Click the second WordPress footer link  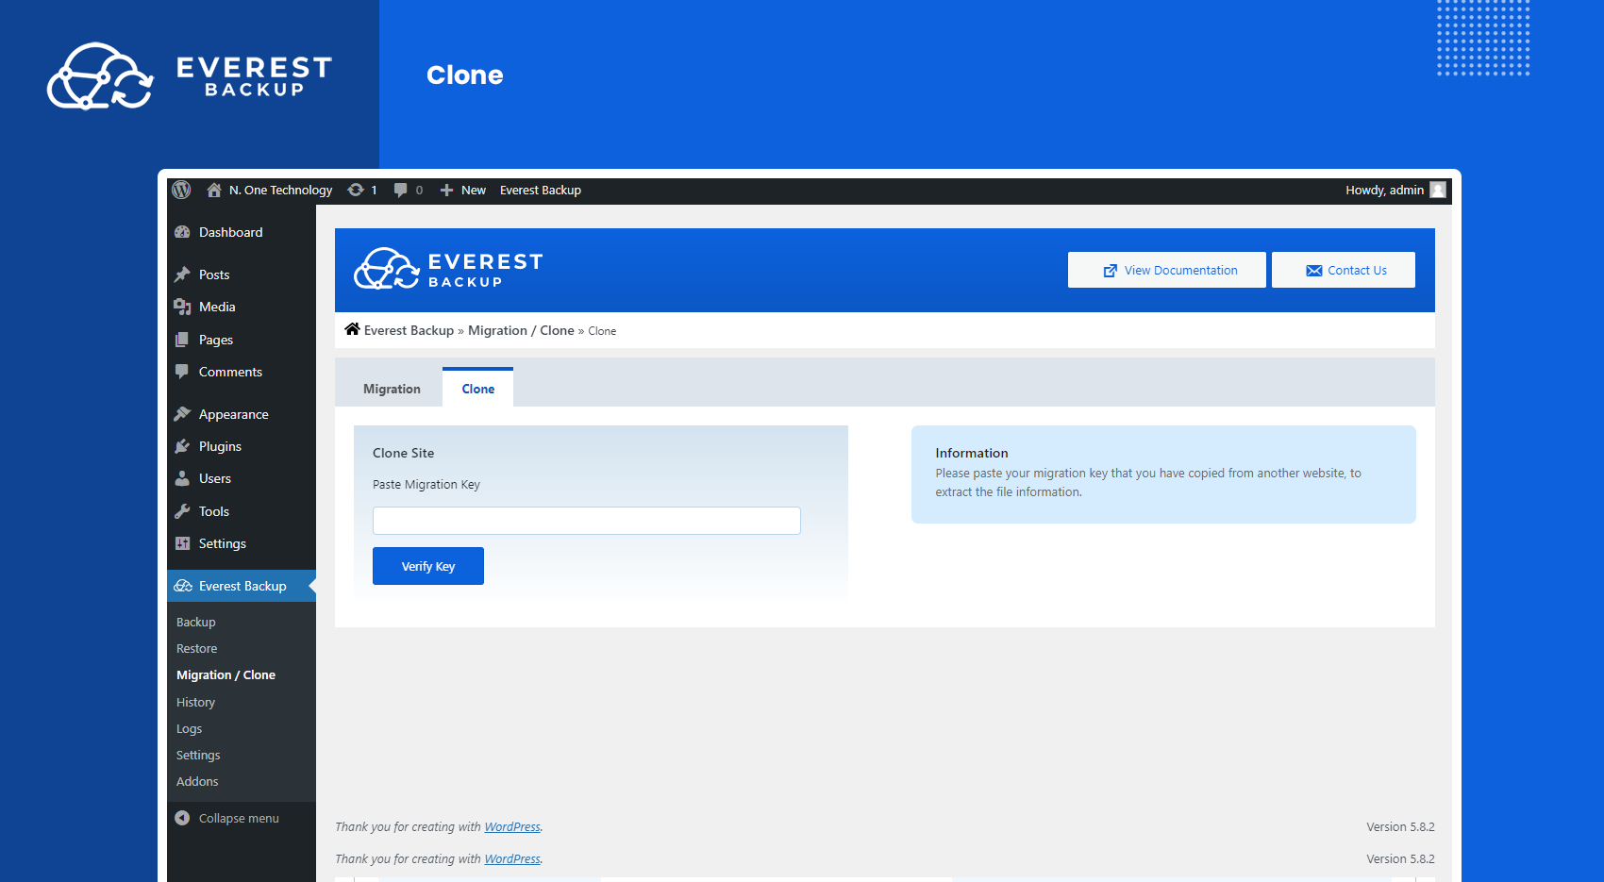pyautogui.click(x=512, y=858)
